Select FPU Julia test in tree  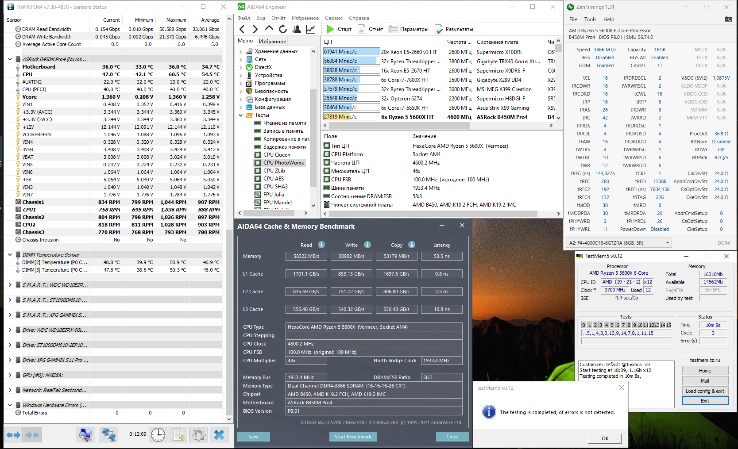pos(274,195)
